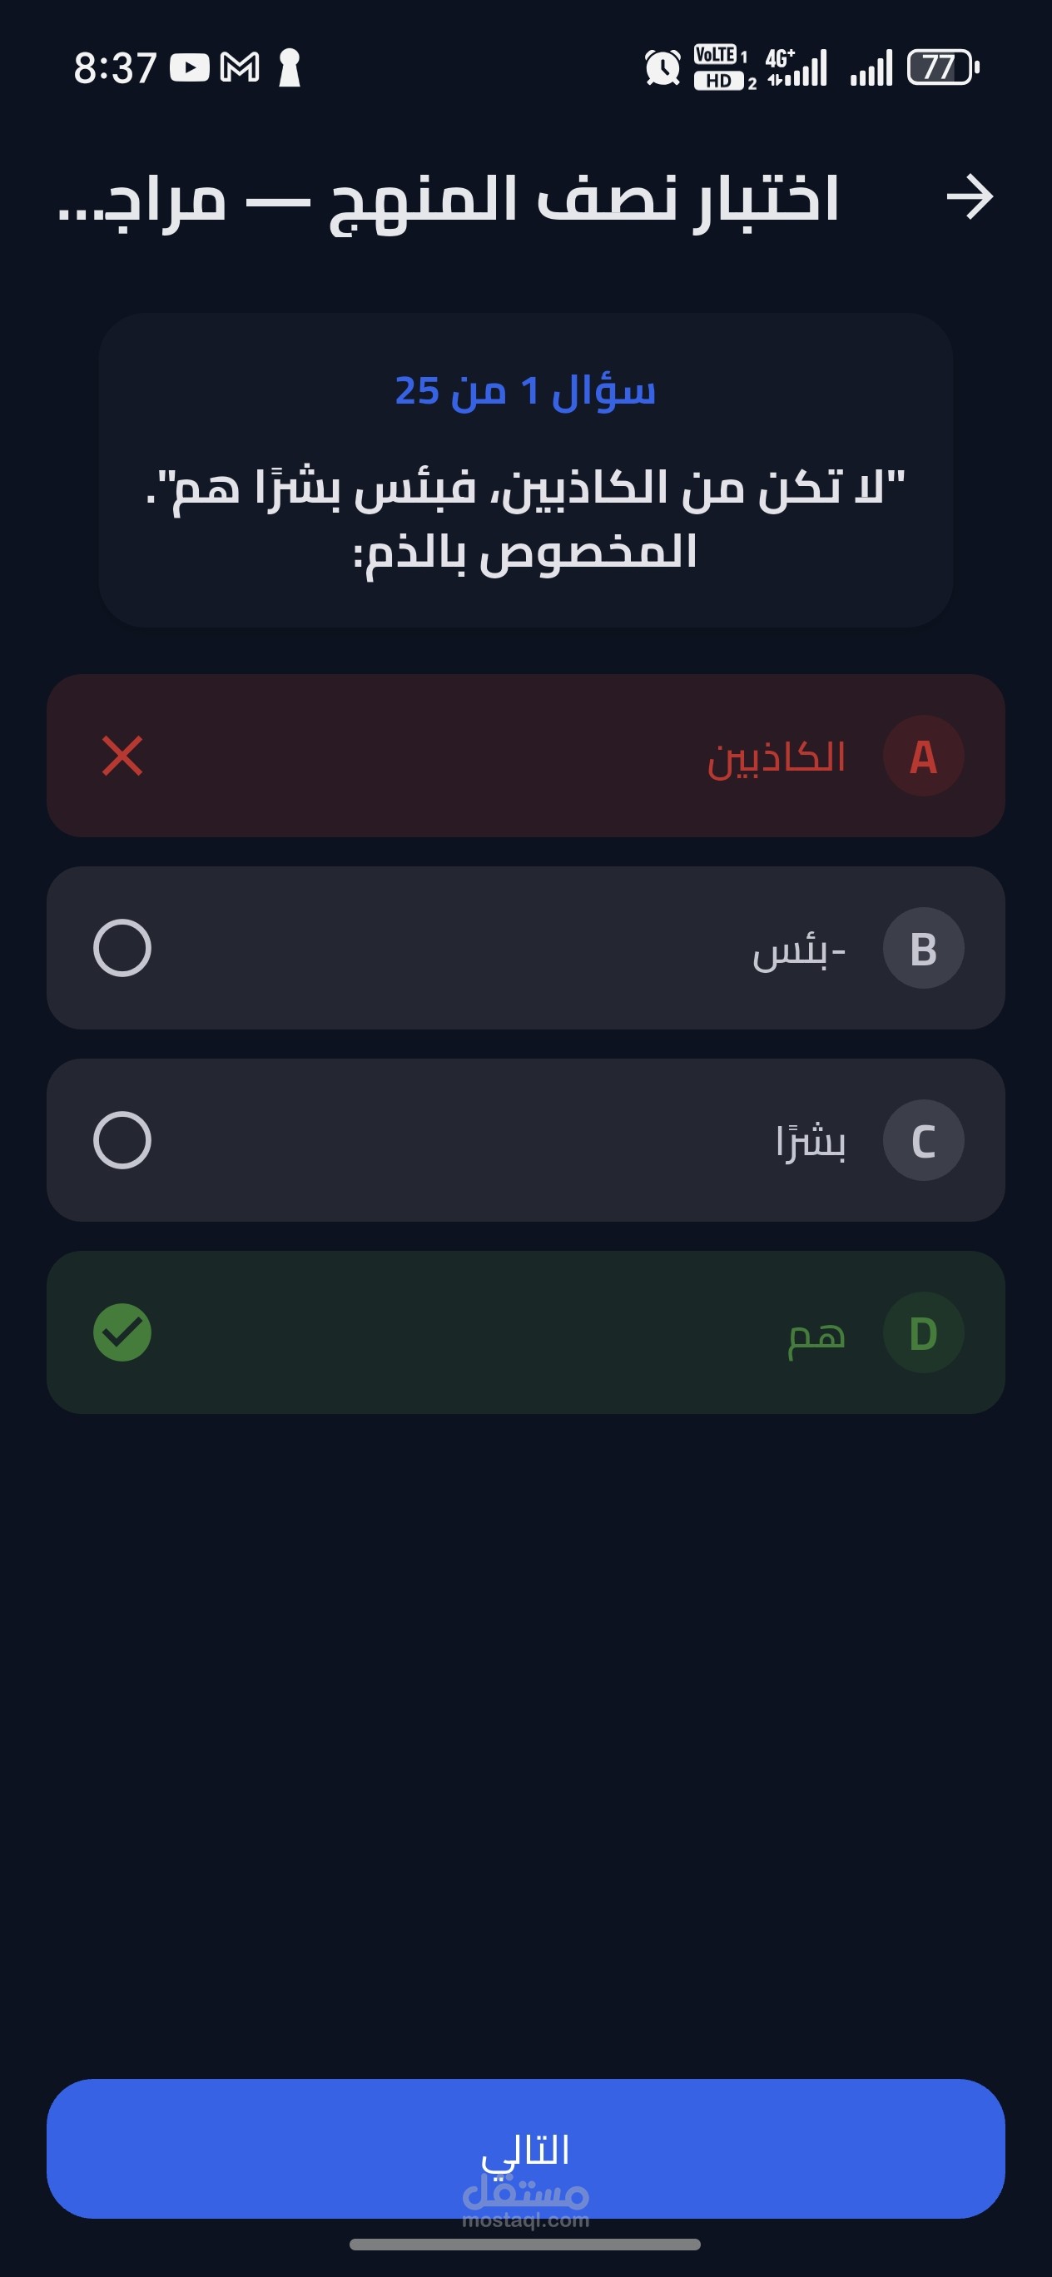Tap the letter B badge
The image size is (1052, 2277).
click(x=923, y=949)
